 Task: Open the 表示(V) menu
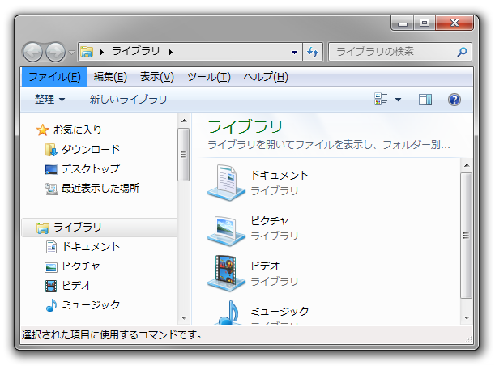click(x=157, y=77)
